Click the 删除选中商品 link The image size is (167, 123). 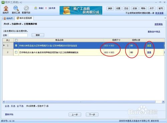point(154,32)
